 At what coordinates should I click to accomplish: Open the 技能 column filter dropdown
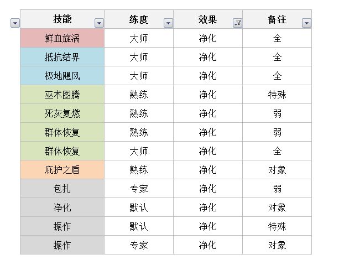(x=99, y=23)
